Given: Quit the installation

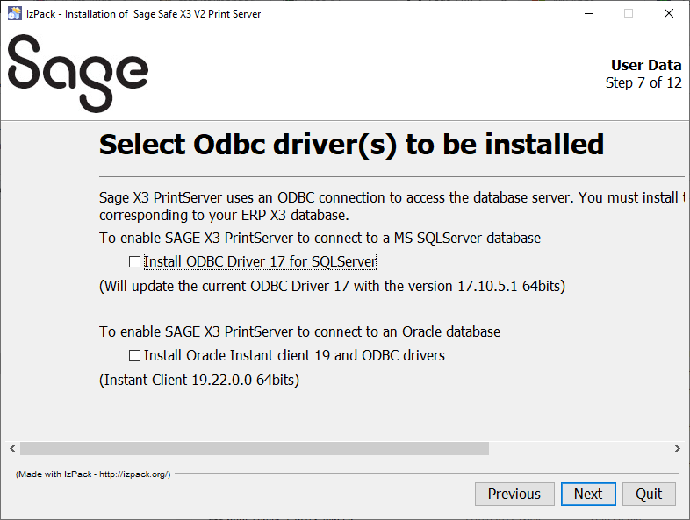Looking at the screenshot, I should tap(649, 494).
